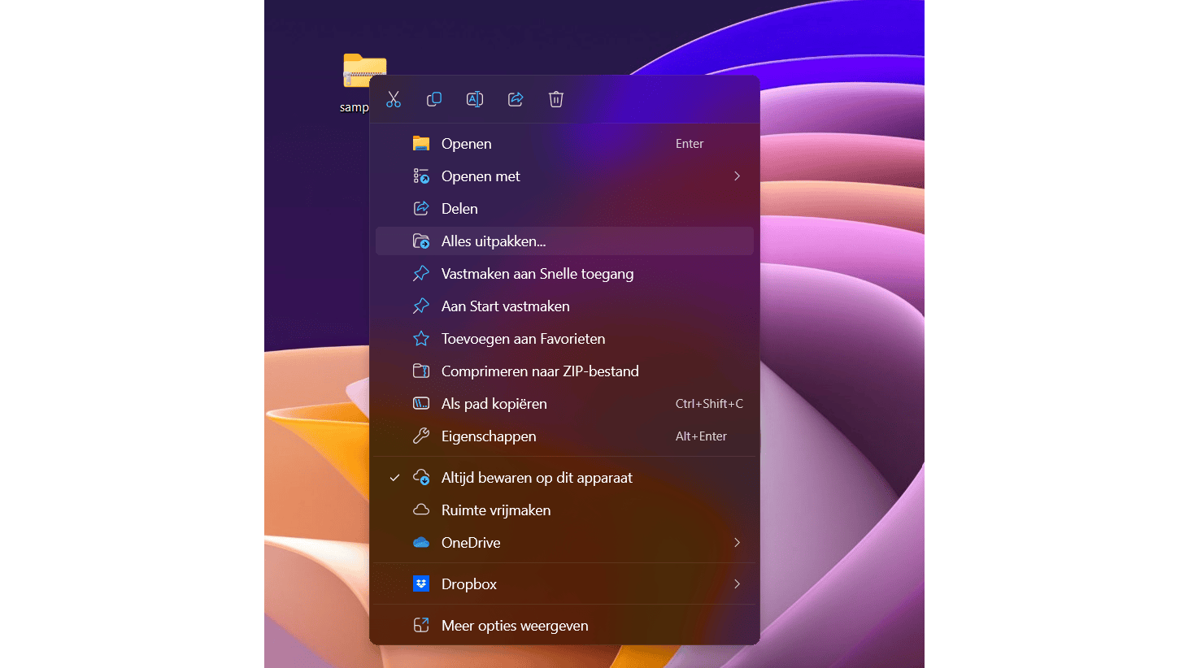Image resolution: width=1188 pixels, height=668 pixels.
Task: Click the Share icon in the quick actions row
Action: tap(516, 98)
